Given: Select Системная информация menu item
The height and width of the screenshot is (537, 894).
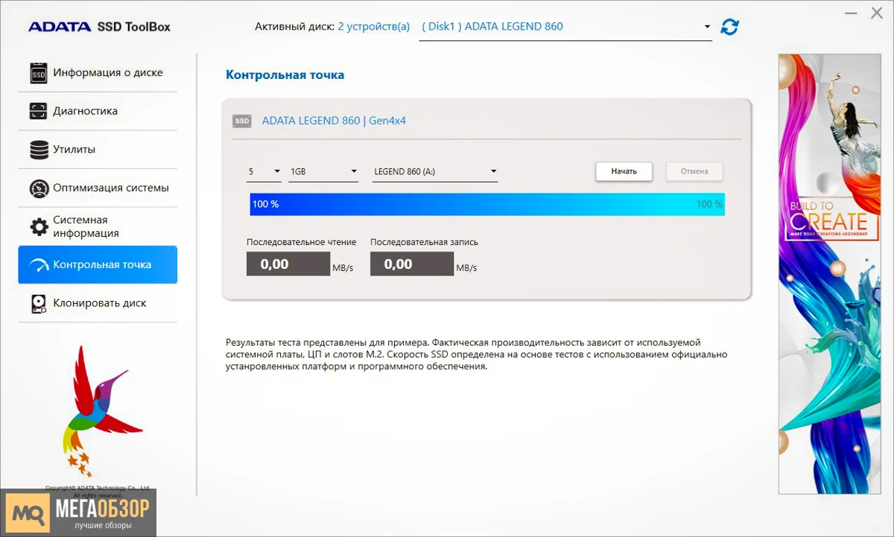Looking at the screenshot, I should pyautogui.click(x=98, y=226).
